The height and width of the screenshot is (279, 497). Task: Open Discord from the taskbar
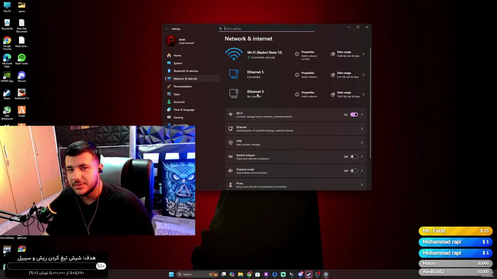pyautogui.click(x=300, y=274)
